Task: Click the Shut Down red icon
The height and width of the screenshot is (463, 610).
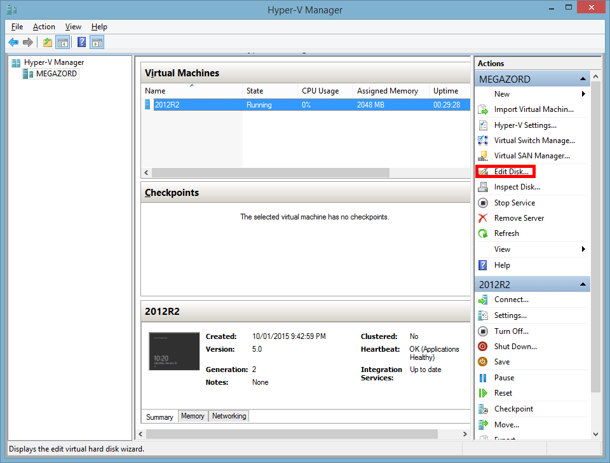Action: (483, 346)
